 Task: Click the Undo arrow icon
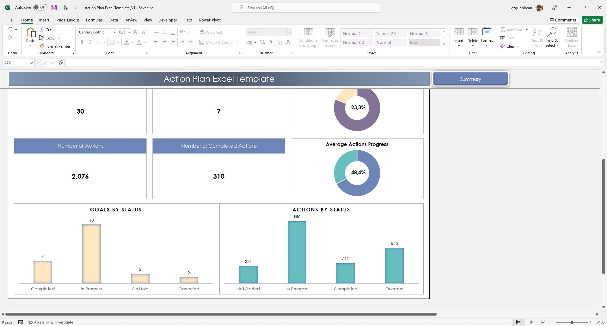point(10,30)
